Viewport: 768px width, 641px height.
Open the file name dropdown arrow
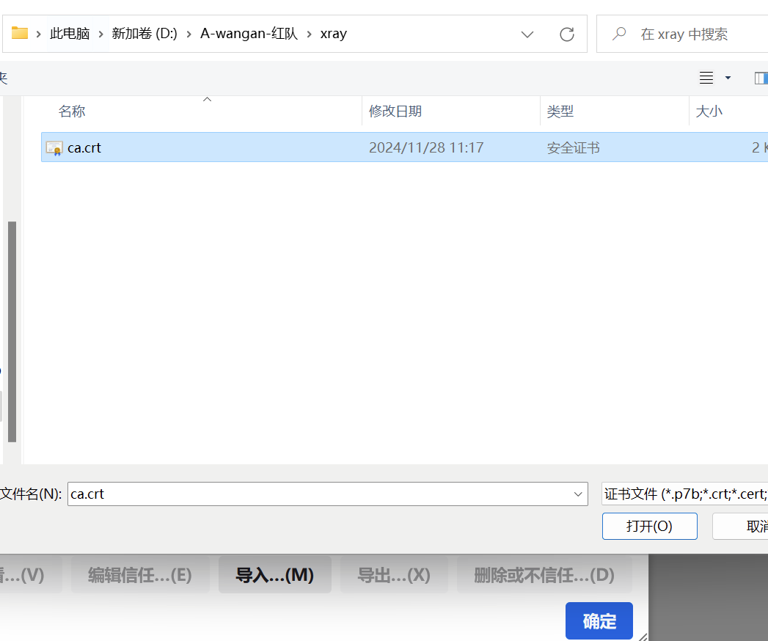tap(578, 494)
